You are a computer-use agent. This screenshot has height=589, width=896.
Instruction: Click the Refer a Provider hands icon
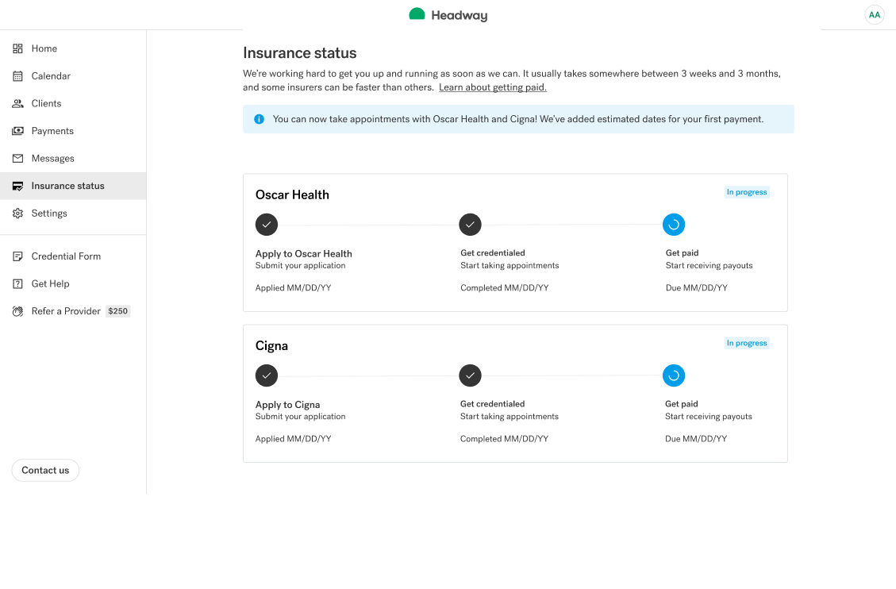click(x=17, y=311)
